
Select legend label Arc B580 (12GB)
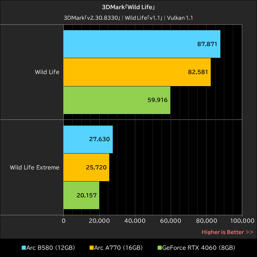pos(50,248)
